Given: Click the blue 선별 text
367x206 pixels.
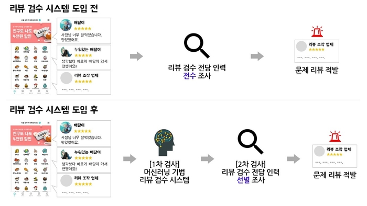Looking at the screenshot, I should click(x=243, y=180).
